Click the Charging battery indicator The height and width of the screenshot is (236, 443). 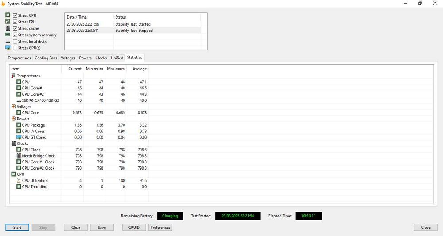pyautogui.click(x=170, y=216)
